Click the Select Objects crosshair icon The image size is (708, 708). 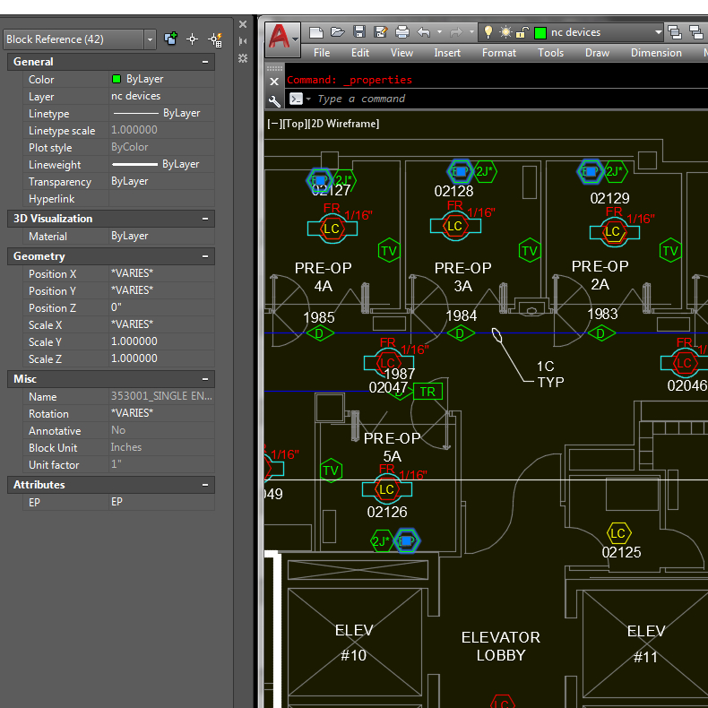pyautogui.click(x=192, y=39)
